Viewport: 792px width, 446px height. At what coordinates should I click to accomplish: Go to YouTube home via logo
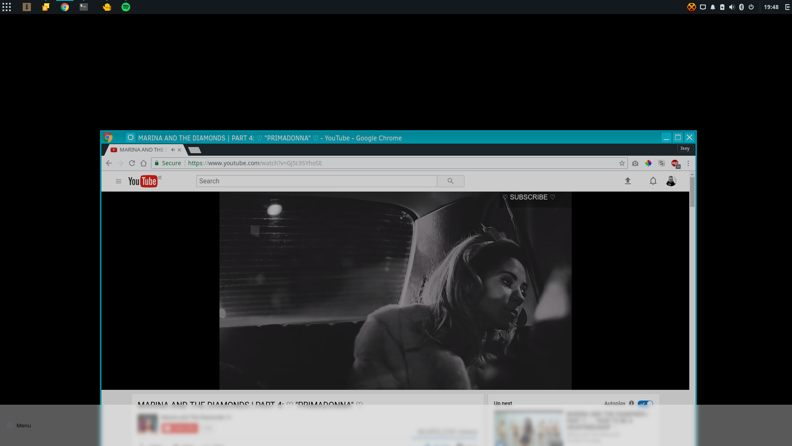(x=142, y=181)
